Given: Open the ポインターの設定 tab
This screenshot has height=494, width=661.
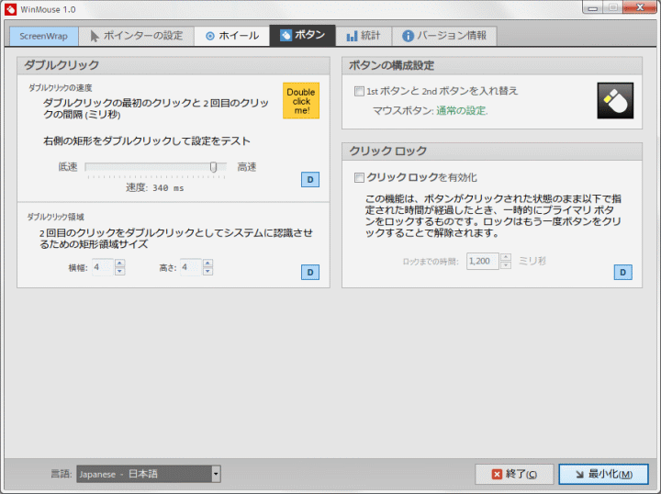Looking at the screenshot, I should [137, 36].
